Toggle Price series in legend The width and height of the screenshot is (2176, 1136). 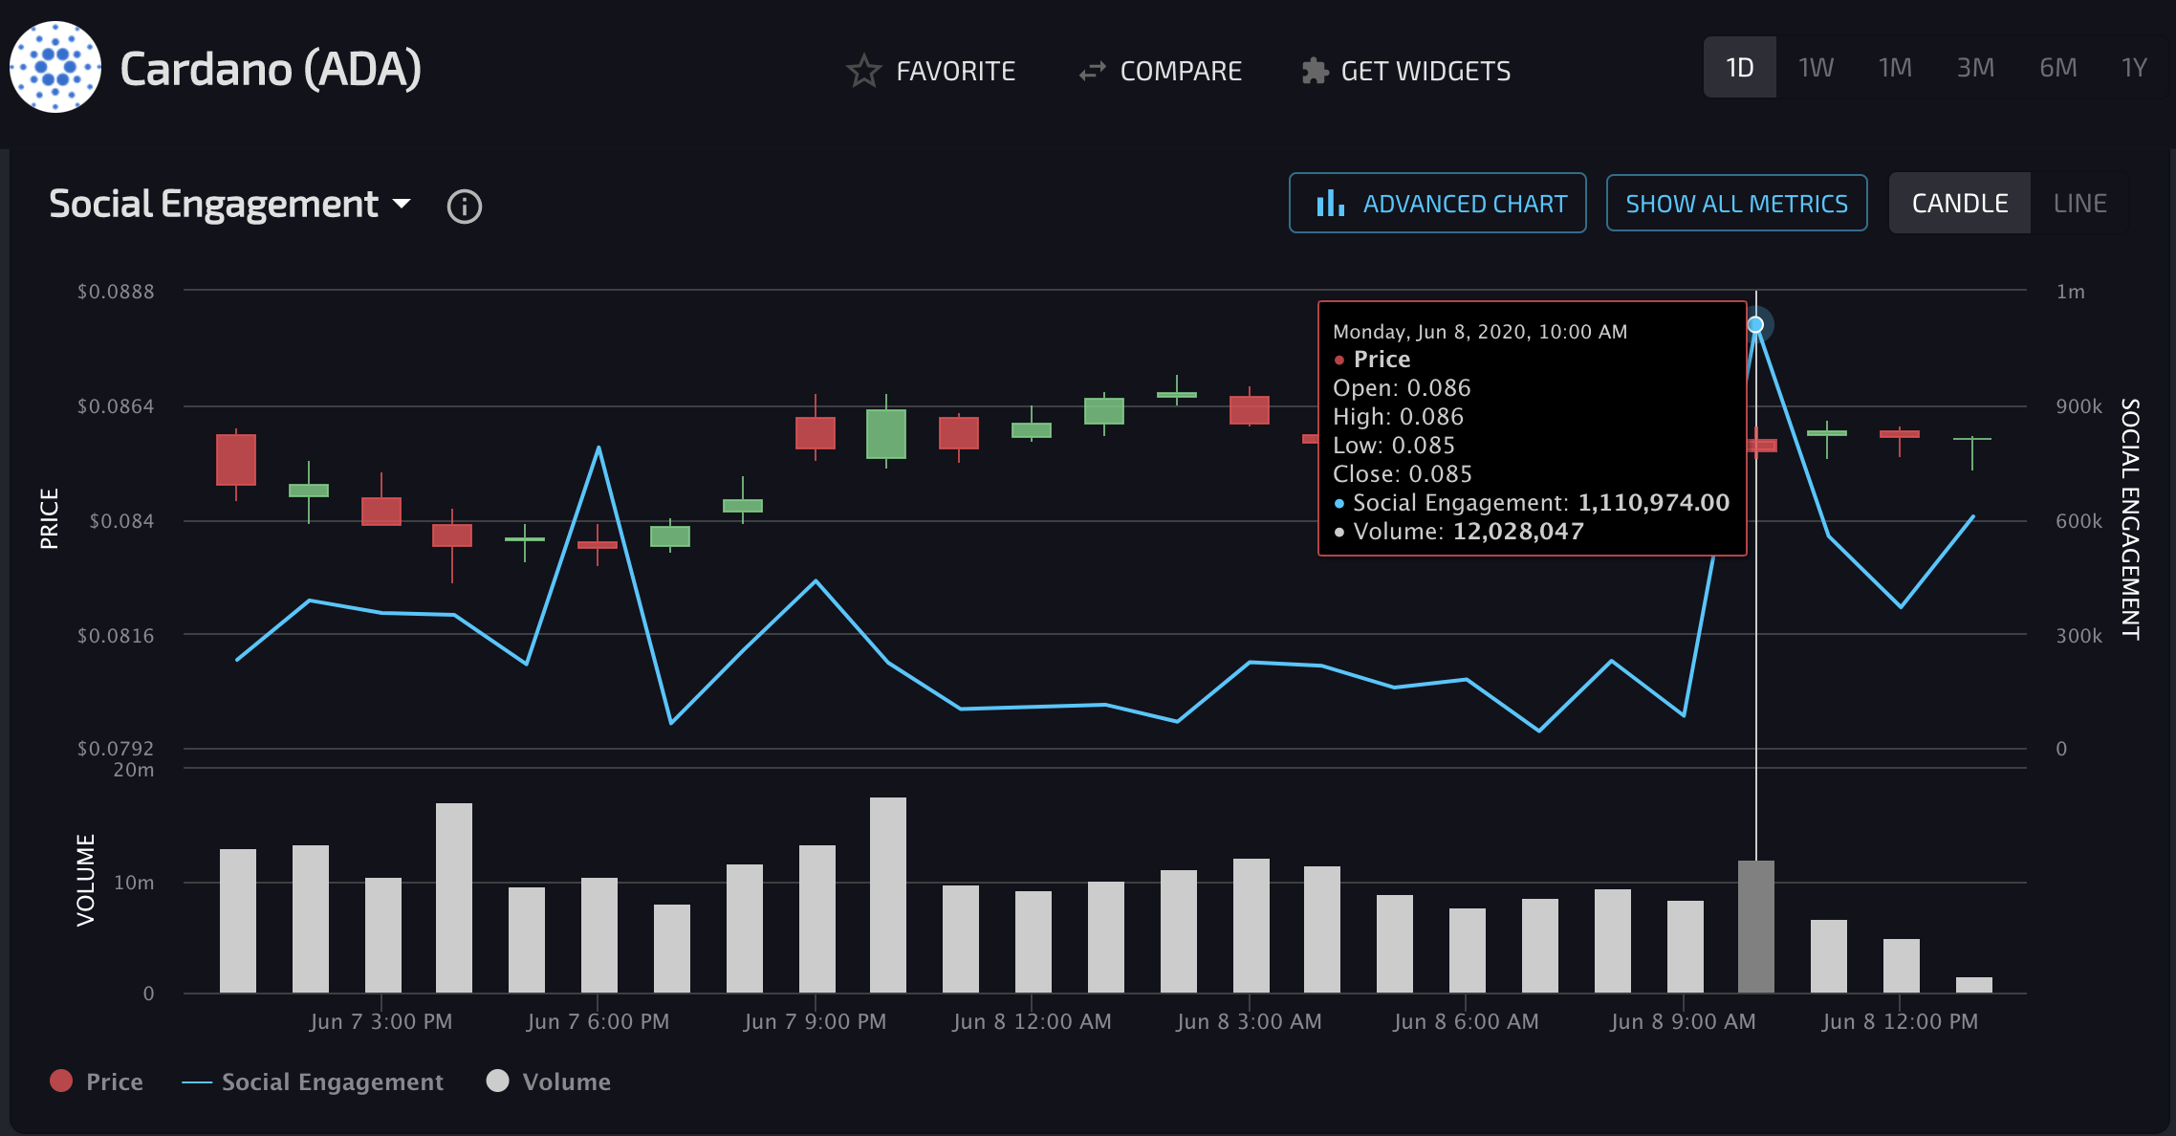97,1081
